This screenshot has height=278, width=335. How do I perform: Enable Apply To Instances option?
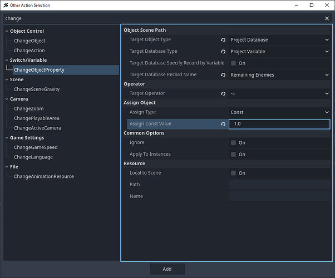tap(234, 155)
